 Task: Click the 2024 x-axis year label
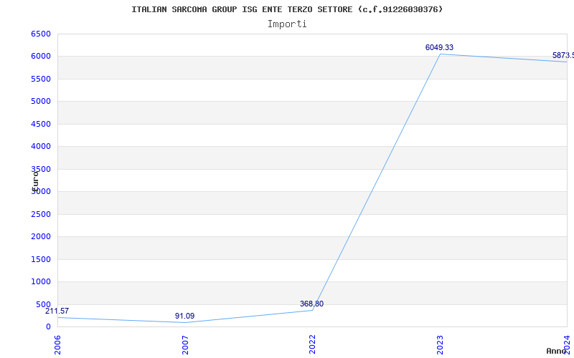[567, 344]
